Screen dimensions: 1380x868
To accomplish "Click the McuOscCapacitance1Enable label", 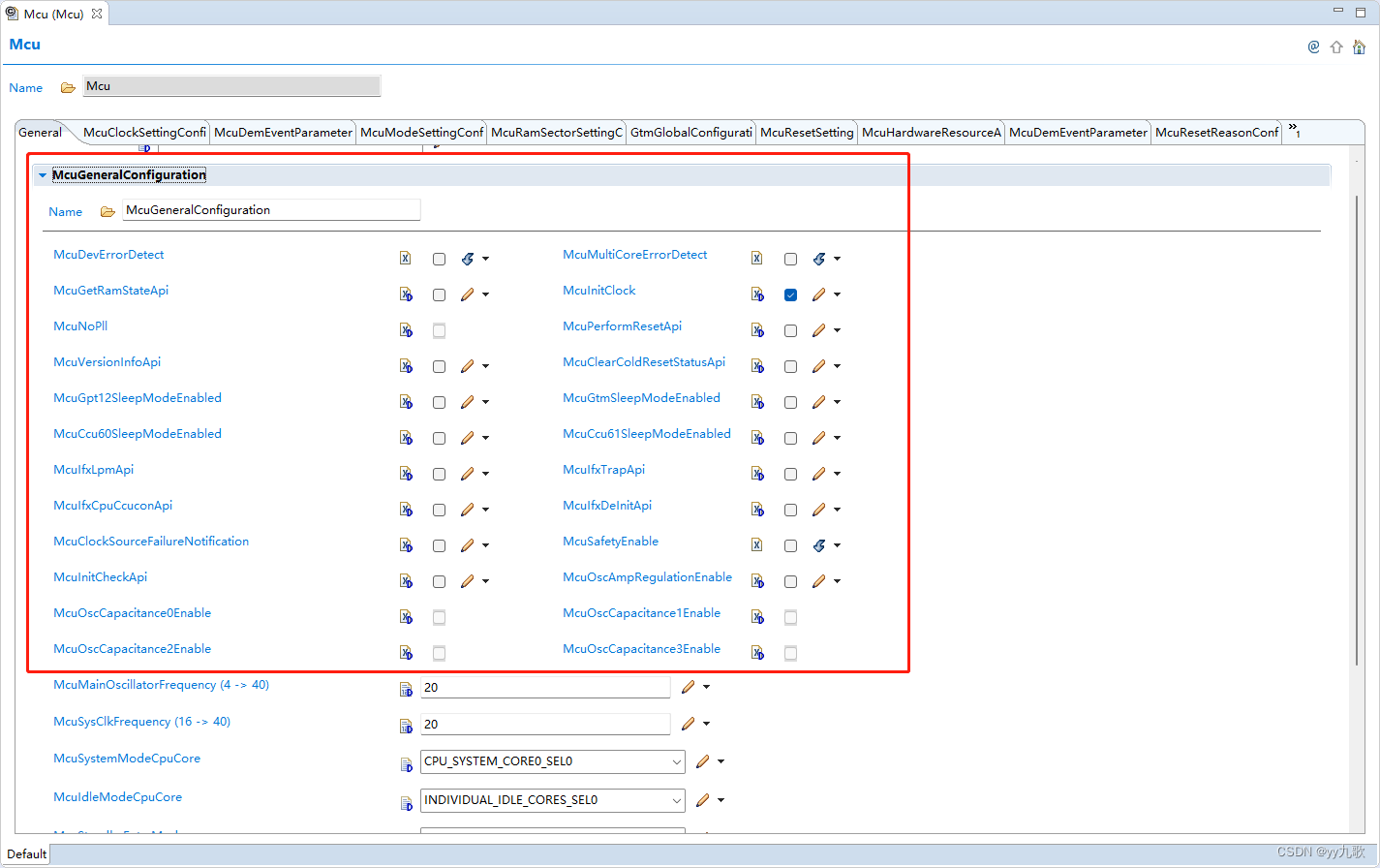I will tap(641, 613).
